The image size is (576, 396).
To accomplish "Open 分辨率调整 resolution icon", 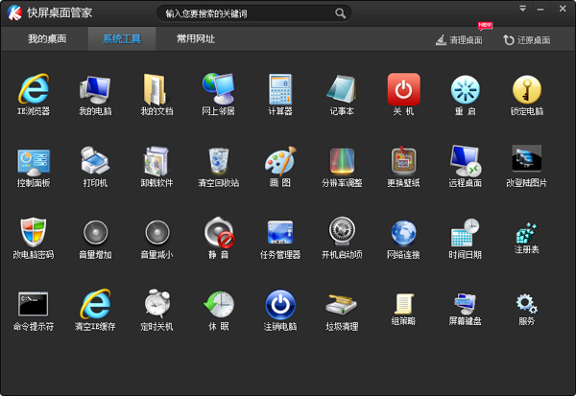I will (342, 161).
